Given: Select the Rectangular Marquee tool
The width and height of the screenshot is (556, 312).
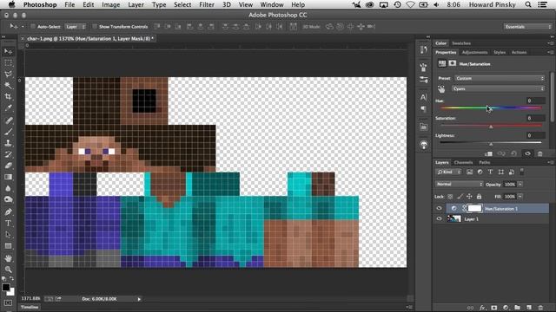Looking at the screenshot, I should coord(8,63).
